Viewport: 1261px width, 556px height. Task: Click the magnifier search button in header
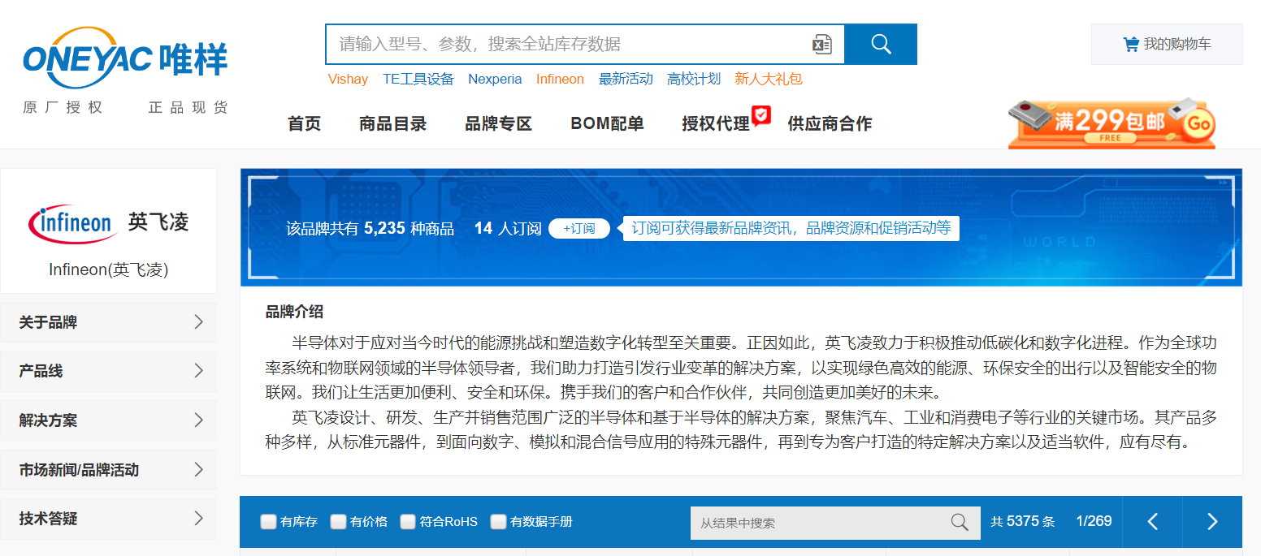pyautogui.click(x=881, y=44)
